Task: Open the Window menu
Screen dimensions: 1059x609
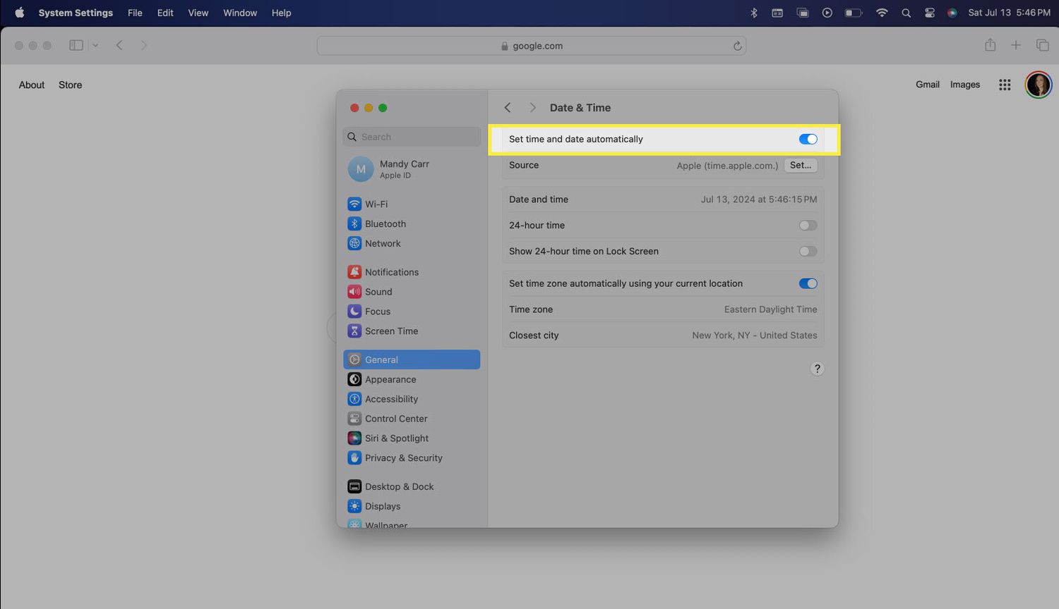Action: click(x=240, y=13)
